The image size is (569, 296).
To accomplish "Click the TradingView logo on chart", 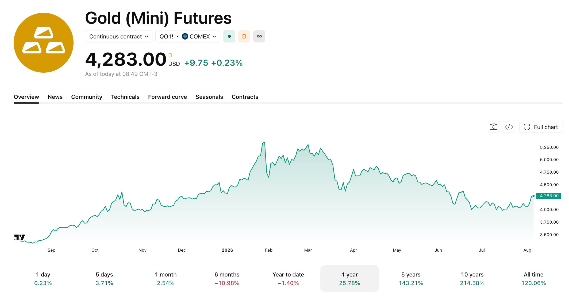I will tap(20, 237).
